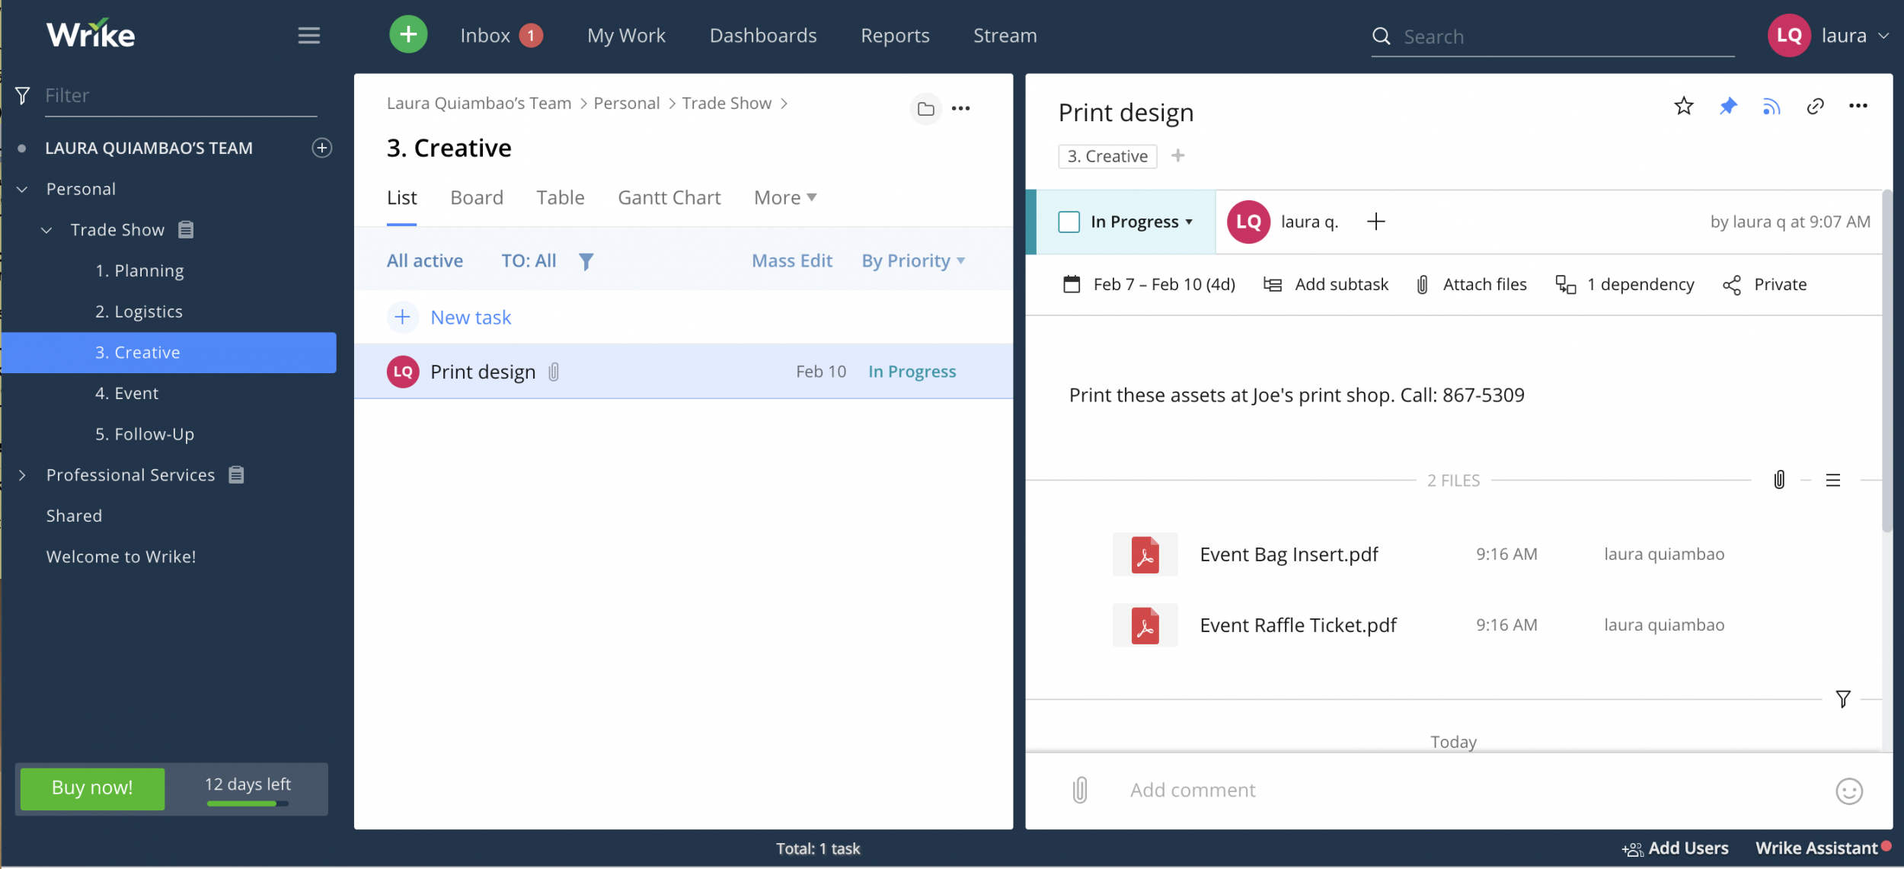1904x869 pixels.
Task: Star the Print design task
Action: pyautogui.click(x=1684, y=106)
